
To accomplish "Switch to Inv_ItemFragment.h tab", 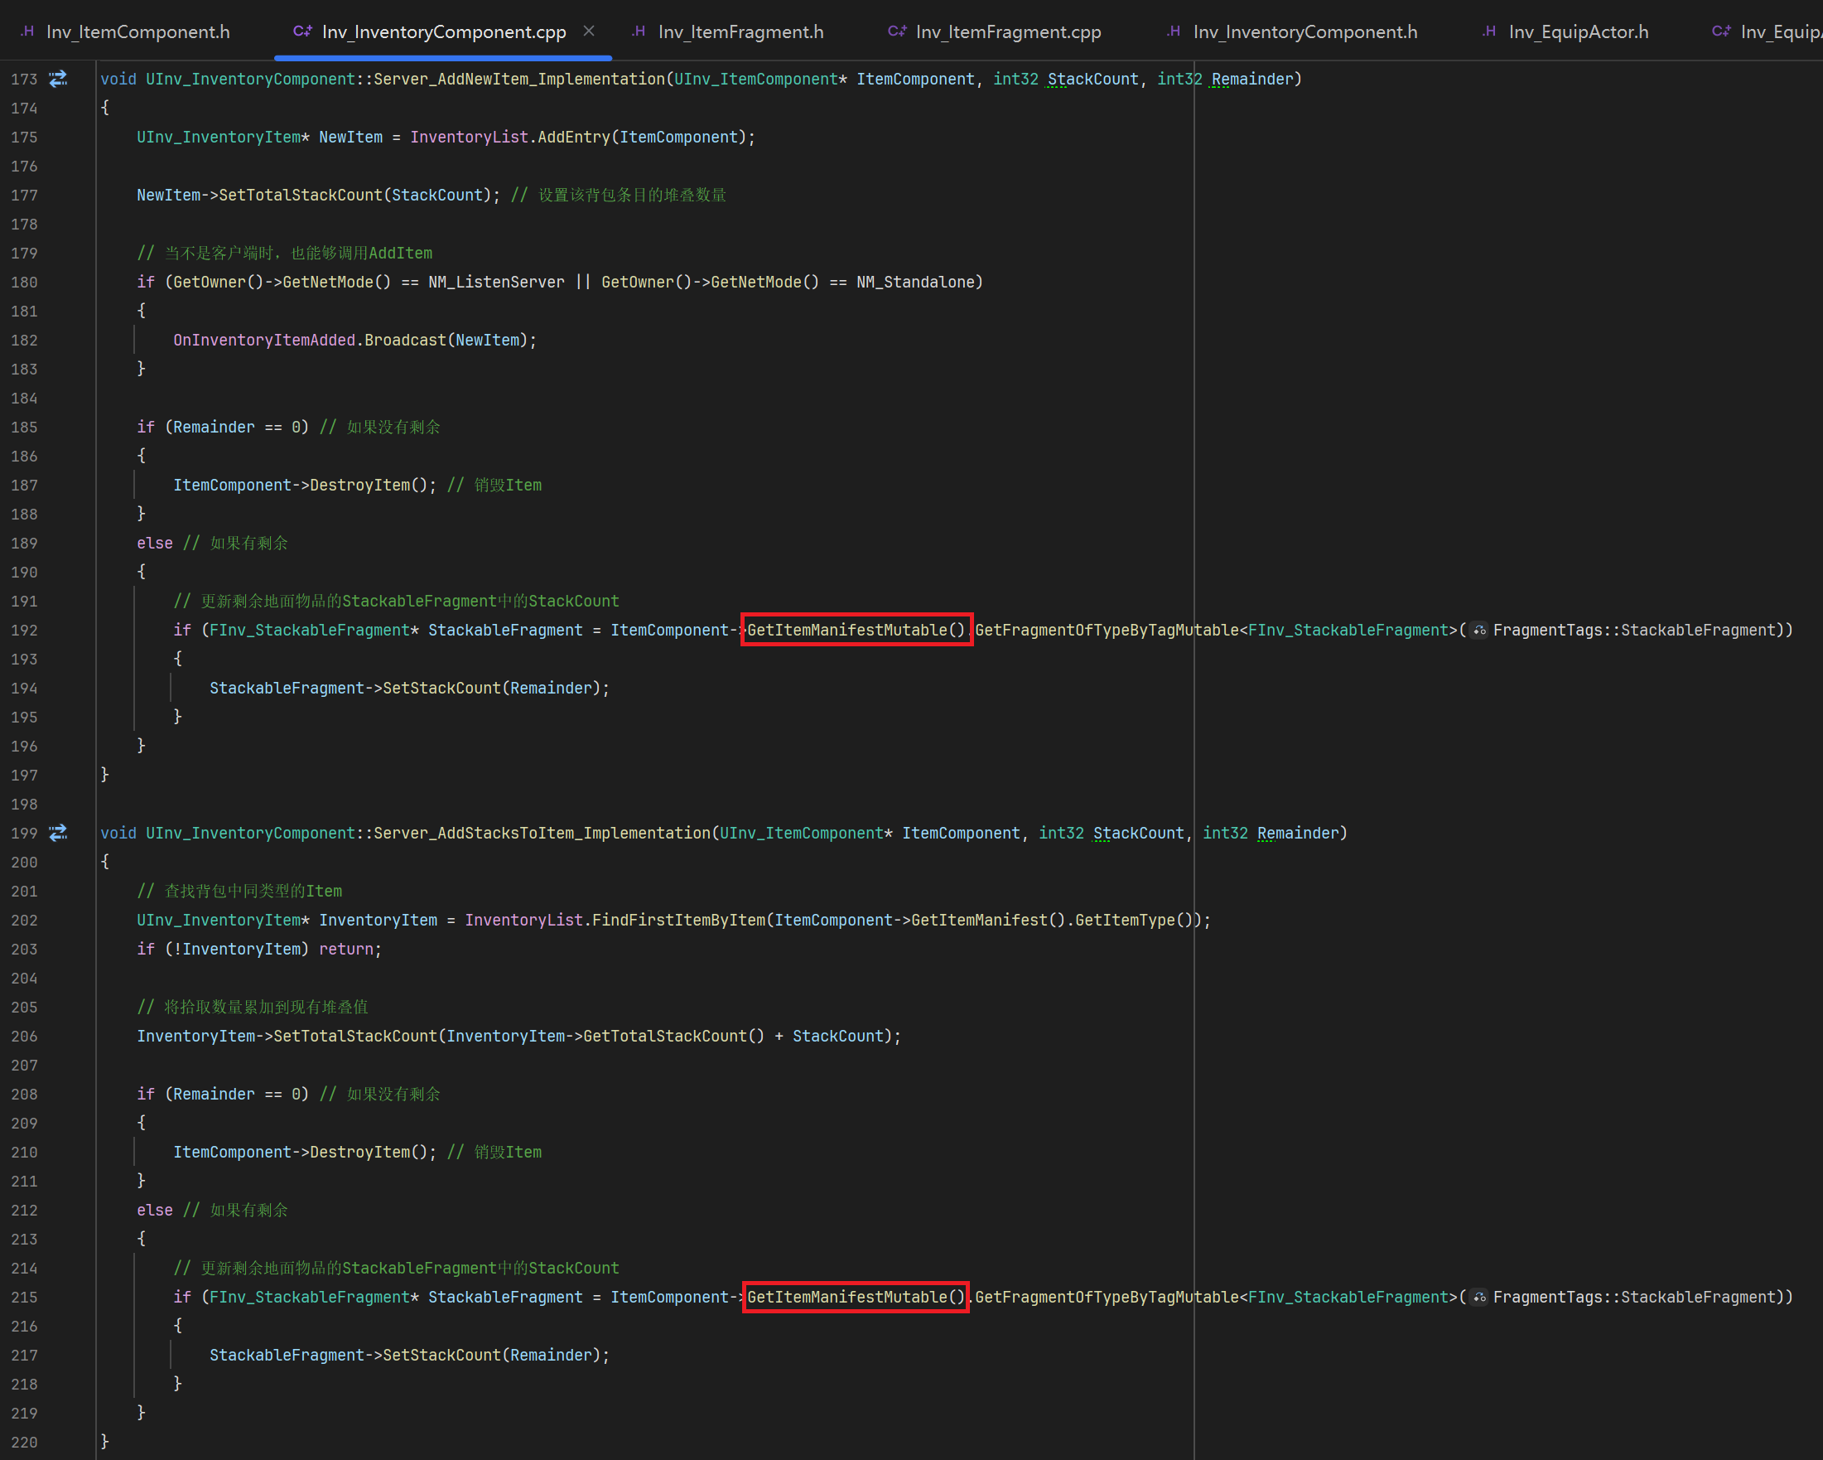I will [x=740, y=32].
